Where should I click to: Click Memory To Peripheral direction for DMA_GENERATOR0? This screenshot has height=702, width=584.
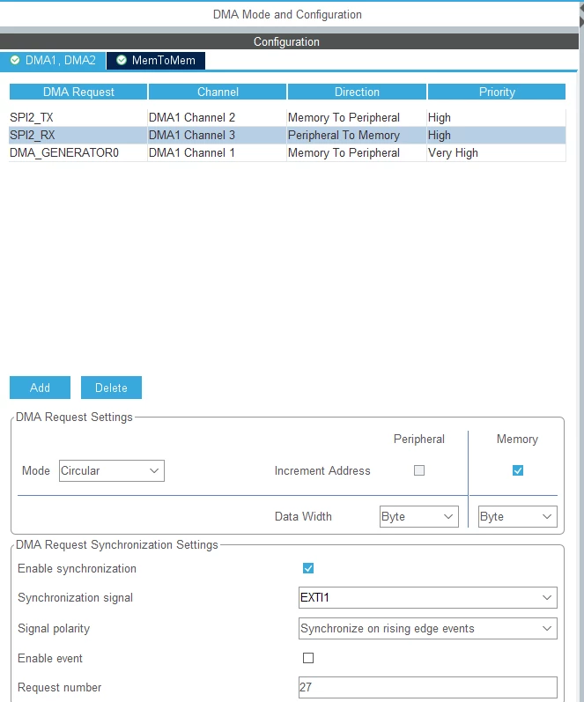tap(357, 152)
